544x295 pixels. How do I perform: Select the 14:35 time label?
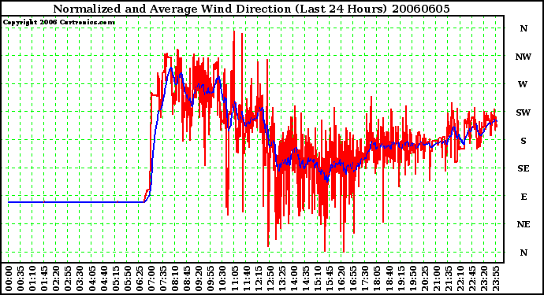pos(306,278)
